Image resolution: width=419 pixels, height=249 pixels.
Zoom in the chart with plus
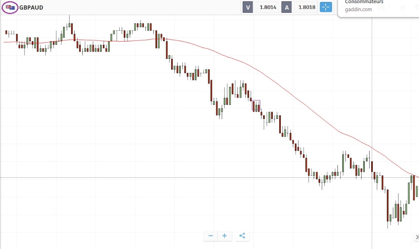(225, 236)
